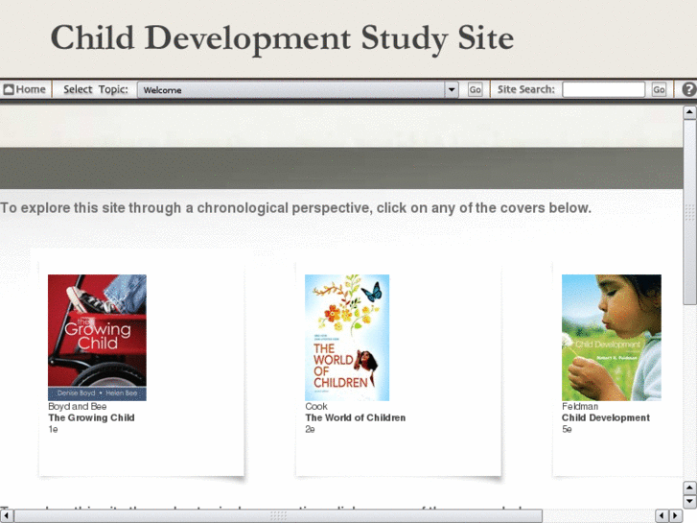697x523 pixels.
Task: Click The World of Children title
Action: tap(355, 418)
